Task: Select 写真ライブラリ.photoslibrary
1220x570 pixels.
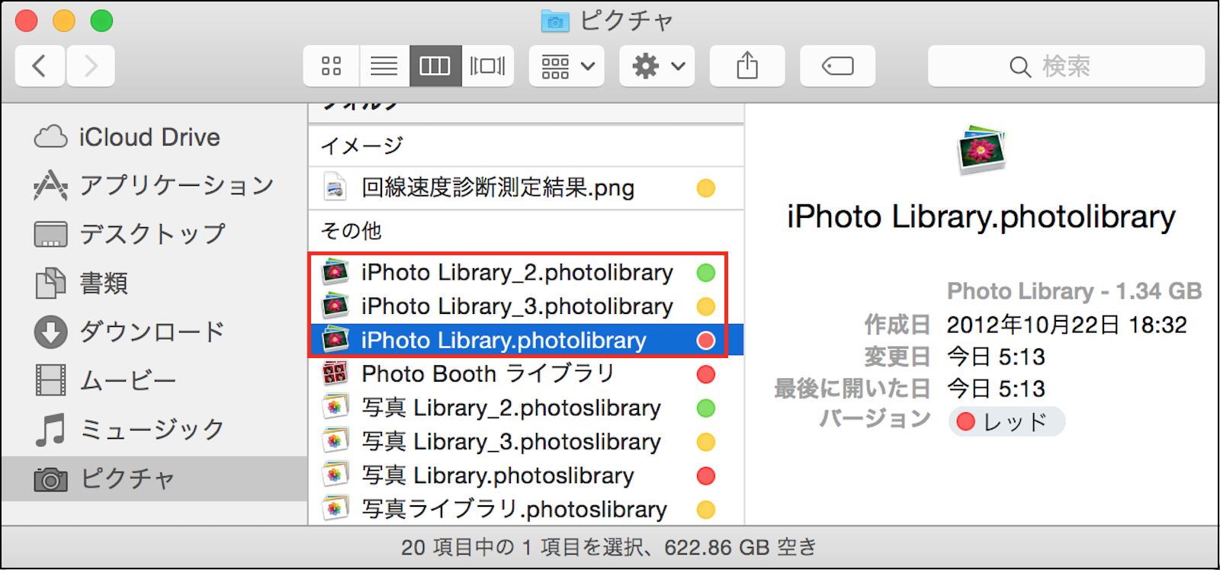Action: (x=526, y=509)
